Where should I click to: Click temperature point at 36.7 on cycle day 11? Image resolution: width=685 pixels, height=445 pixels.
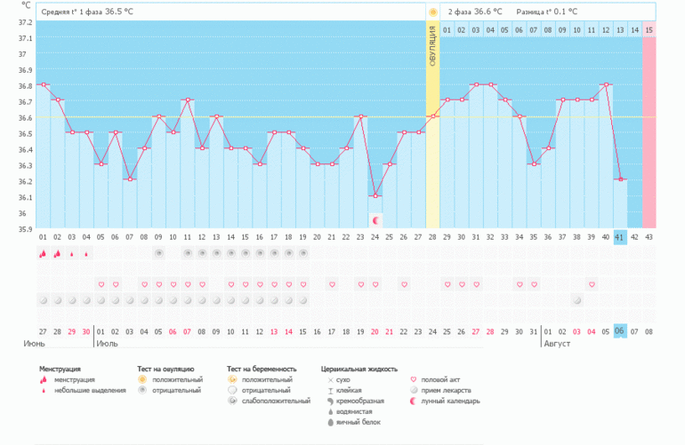pyautogui.click(x=188, y=99)
